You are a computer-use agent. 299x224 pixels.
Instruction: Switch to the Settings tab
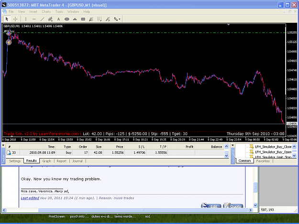(15, 161)
